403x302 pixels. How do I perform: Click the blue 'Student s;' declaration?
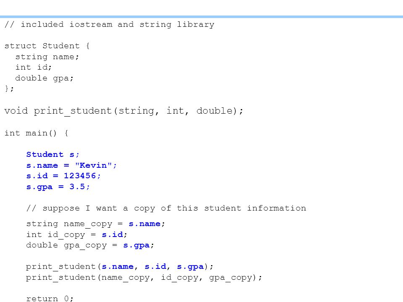(x=53, y=154)
